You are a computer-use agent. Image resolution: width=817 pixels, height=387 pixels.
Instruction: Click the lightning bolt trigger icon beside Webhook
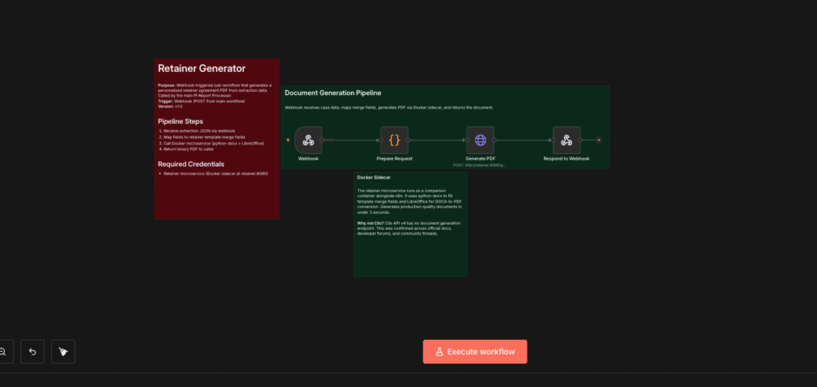pyautogui.click(x=288, y=140)
